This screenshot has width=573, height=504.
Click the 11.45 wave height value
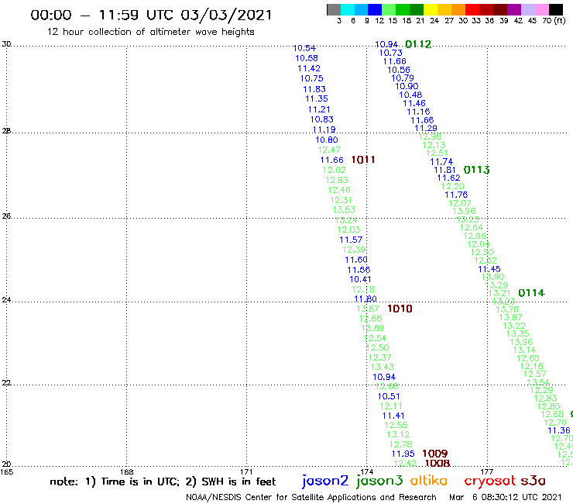(x=489, y=269)
